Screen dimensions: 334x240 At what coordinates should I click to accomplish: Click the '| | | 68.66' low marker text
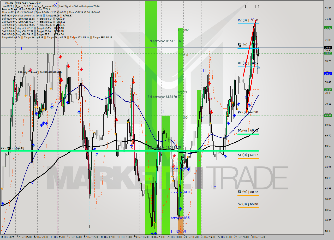(177, 232)
